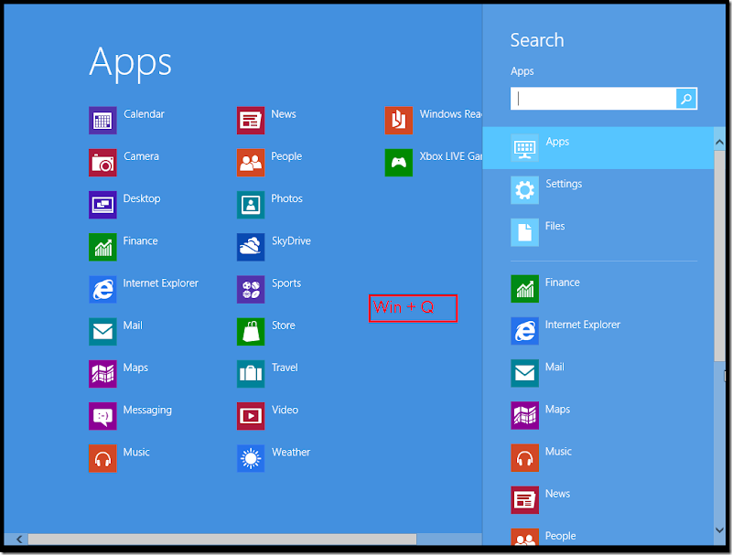Click the Search pane vertical scrollbar thumb
Screen dimensions: 732x555
click(719, 256)
